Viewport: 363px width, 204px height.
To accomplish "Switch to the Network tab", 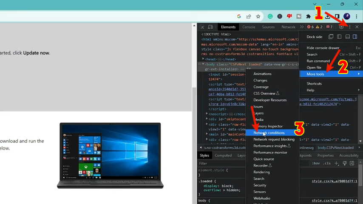I will (288, 27).
